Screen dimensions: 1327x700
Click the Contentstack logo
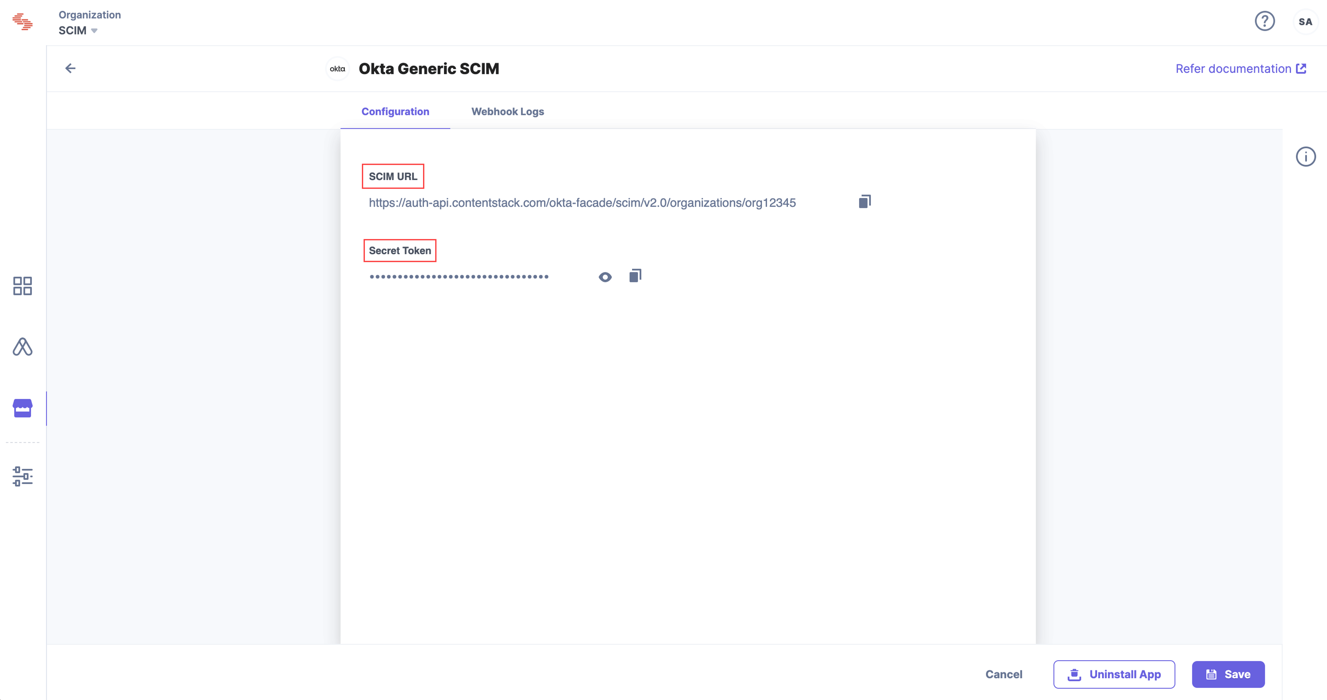click(x=23, y=22)
